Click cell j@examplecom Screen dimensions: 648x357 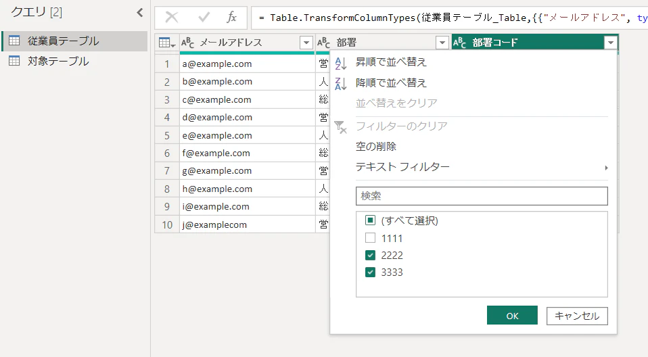tap(247, 224)
